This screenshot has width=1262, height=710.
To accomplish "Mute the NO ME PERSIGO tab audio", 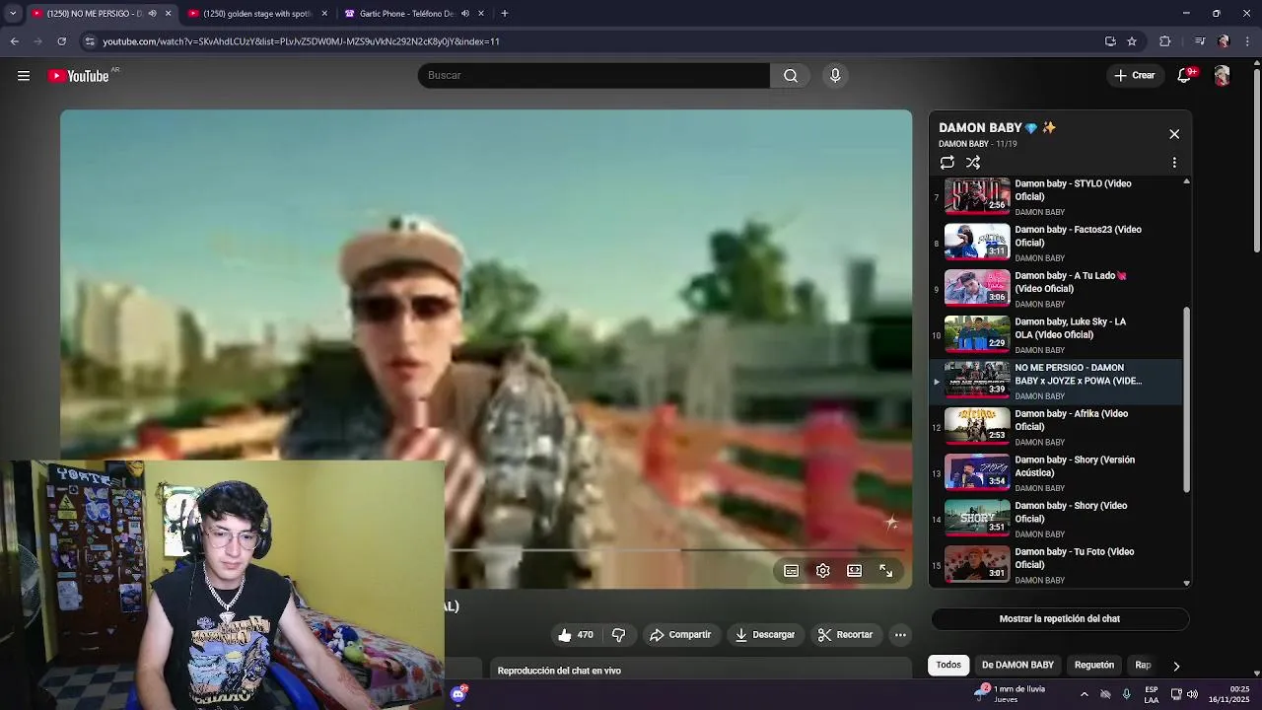I will point(152,14).
